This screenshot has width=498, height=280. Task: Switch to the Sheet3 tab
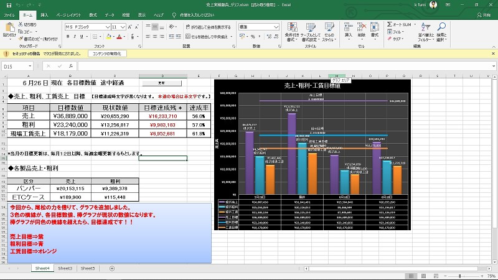(x=65, y=268)
